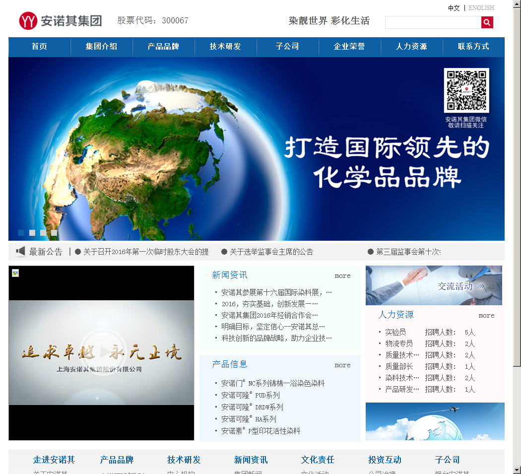Screen dimensions: 521x474
Task: Click more next to 产品信息
Action: tap(342, 365)
